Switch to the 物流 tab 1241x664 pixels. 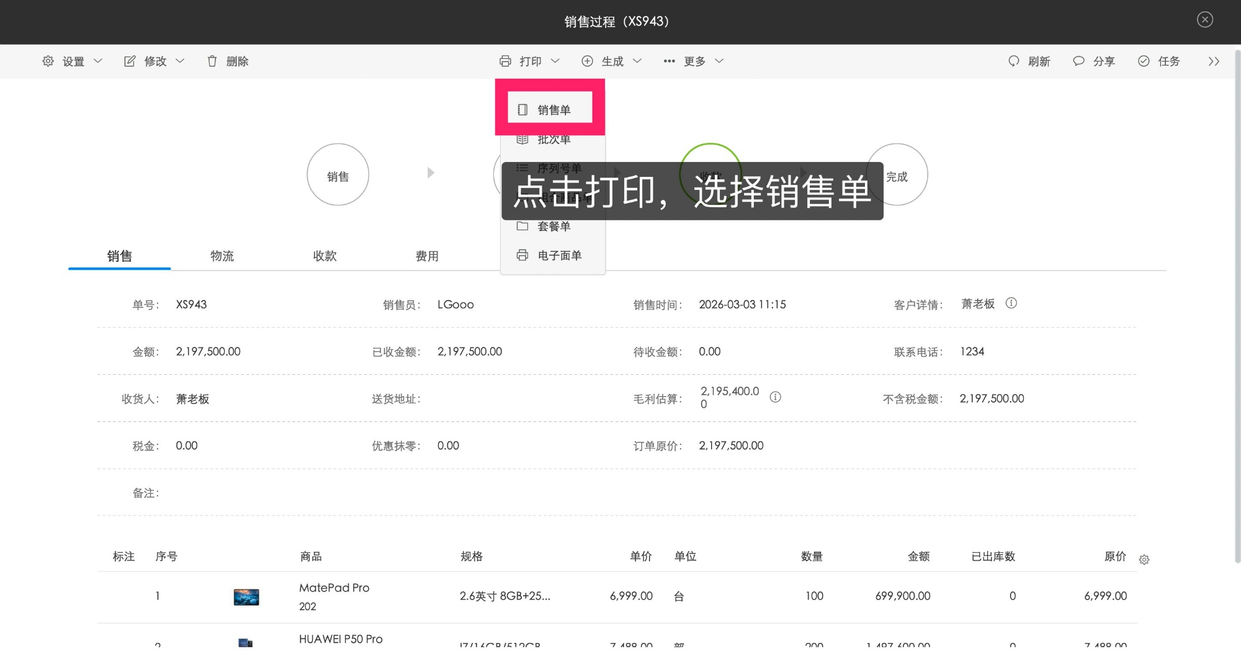[222, 256]
